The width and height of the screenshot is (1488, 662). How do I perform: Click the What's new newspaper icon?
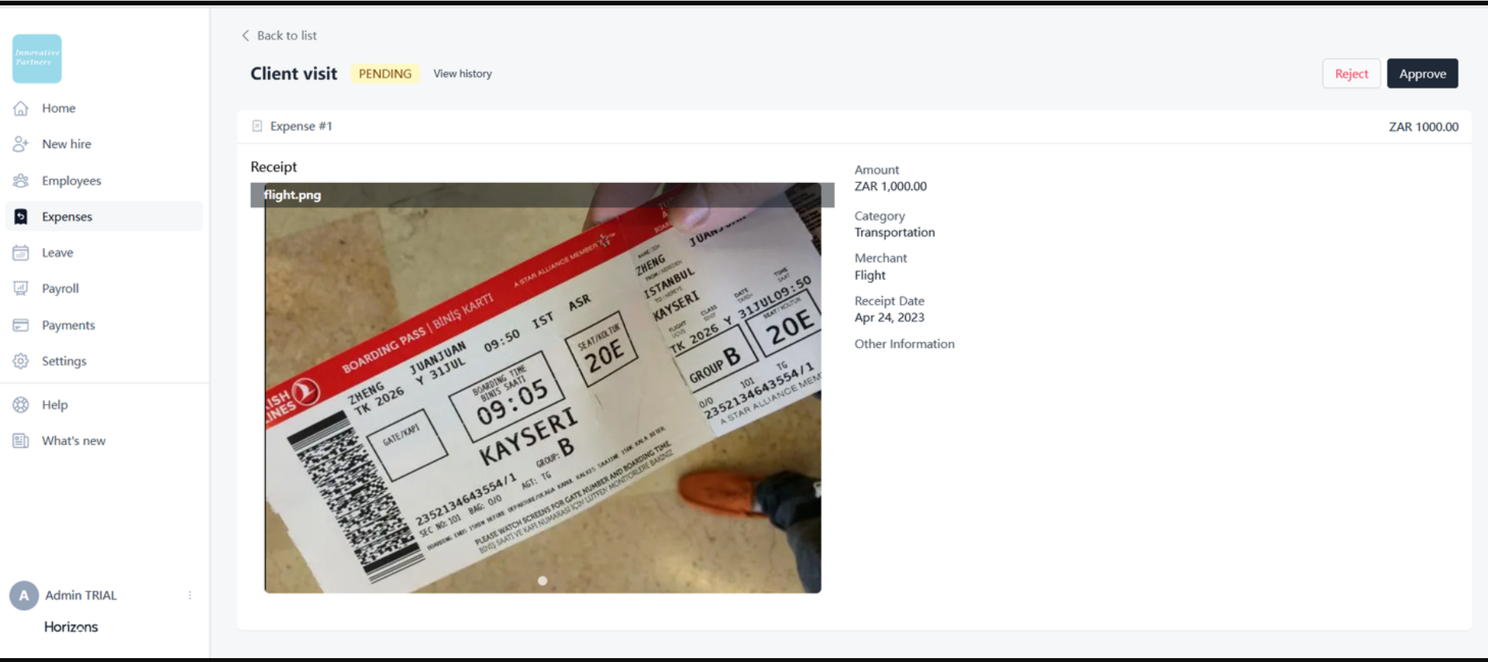pyautogui.click(x=21, y=441)
